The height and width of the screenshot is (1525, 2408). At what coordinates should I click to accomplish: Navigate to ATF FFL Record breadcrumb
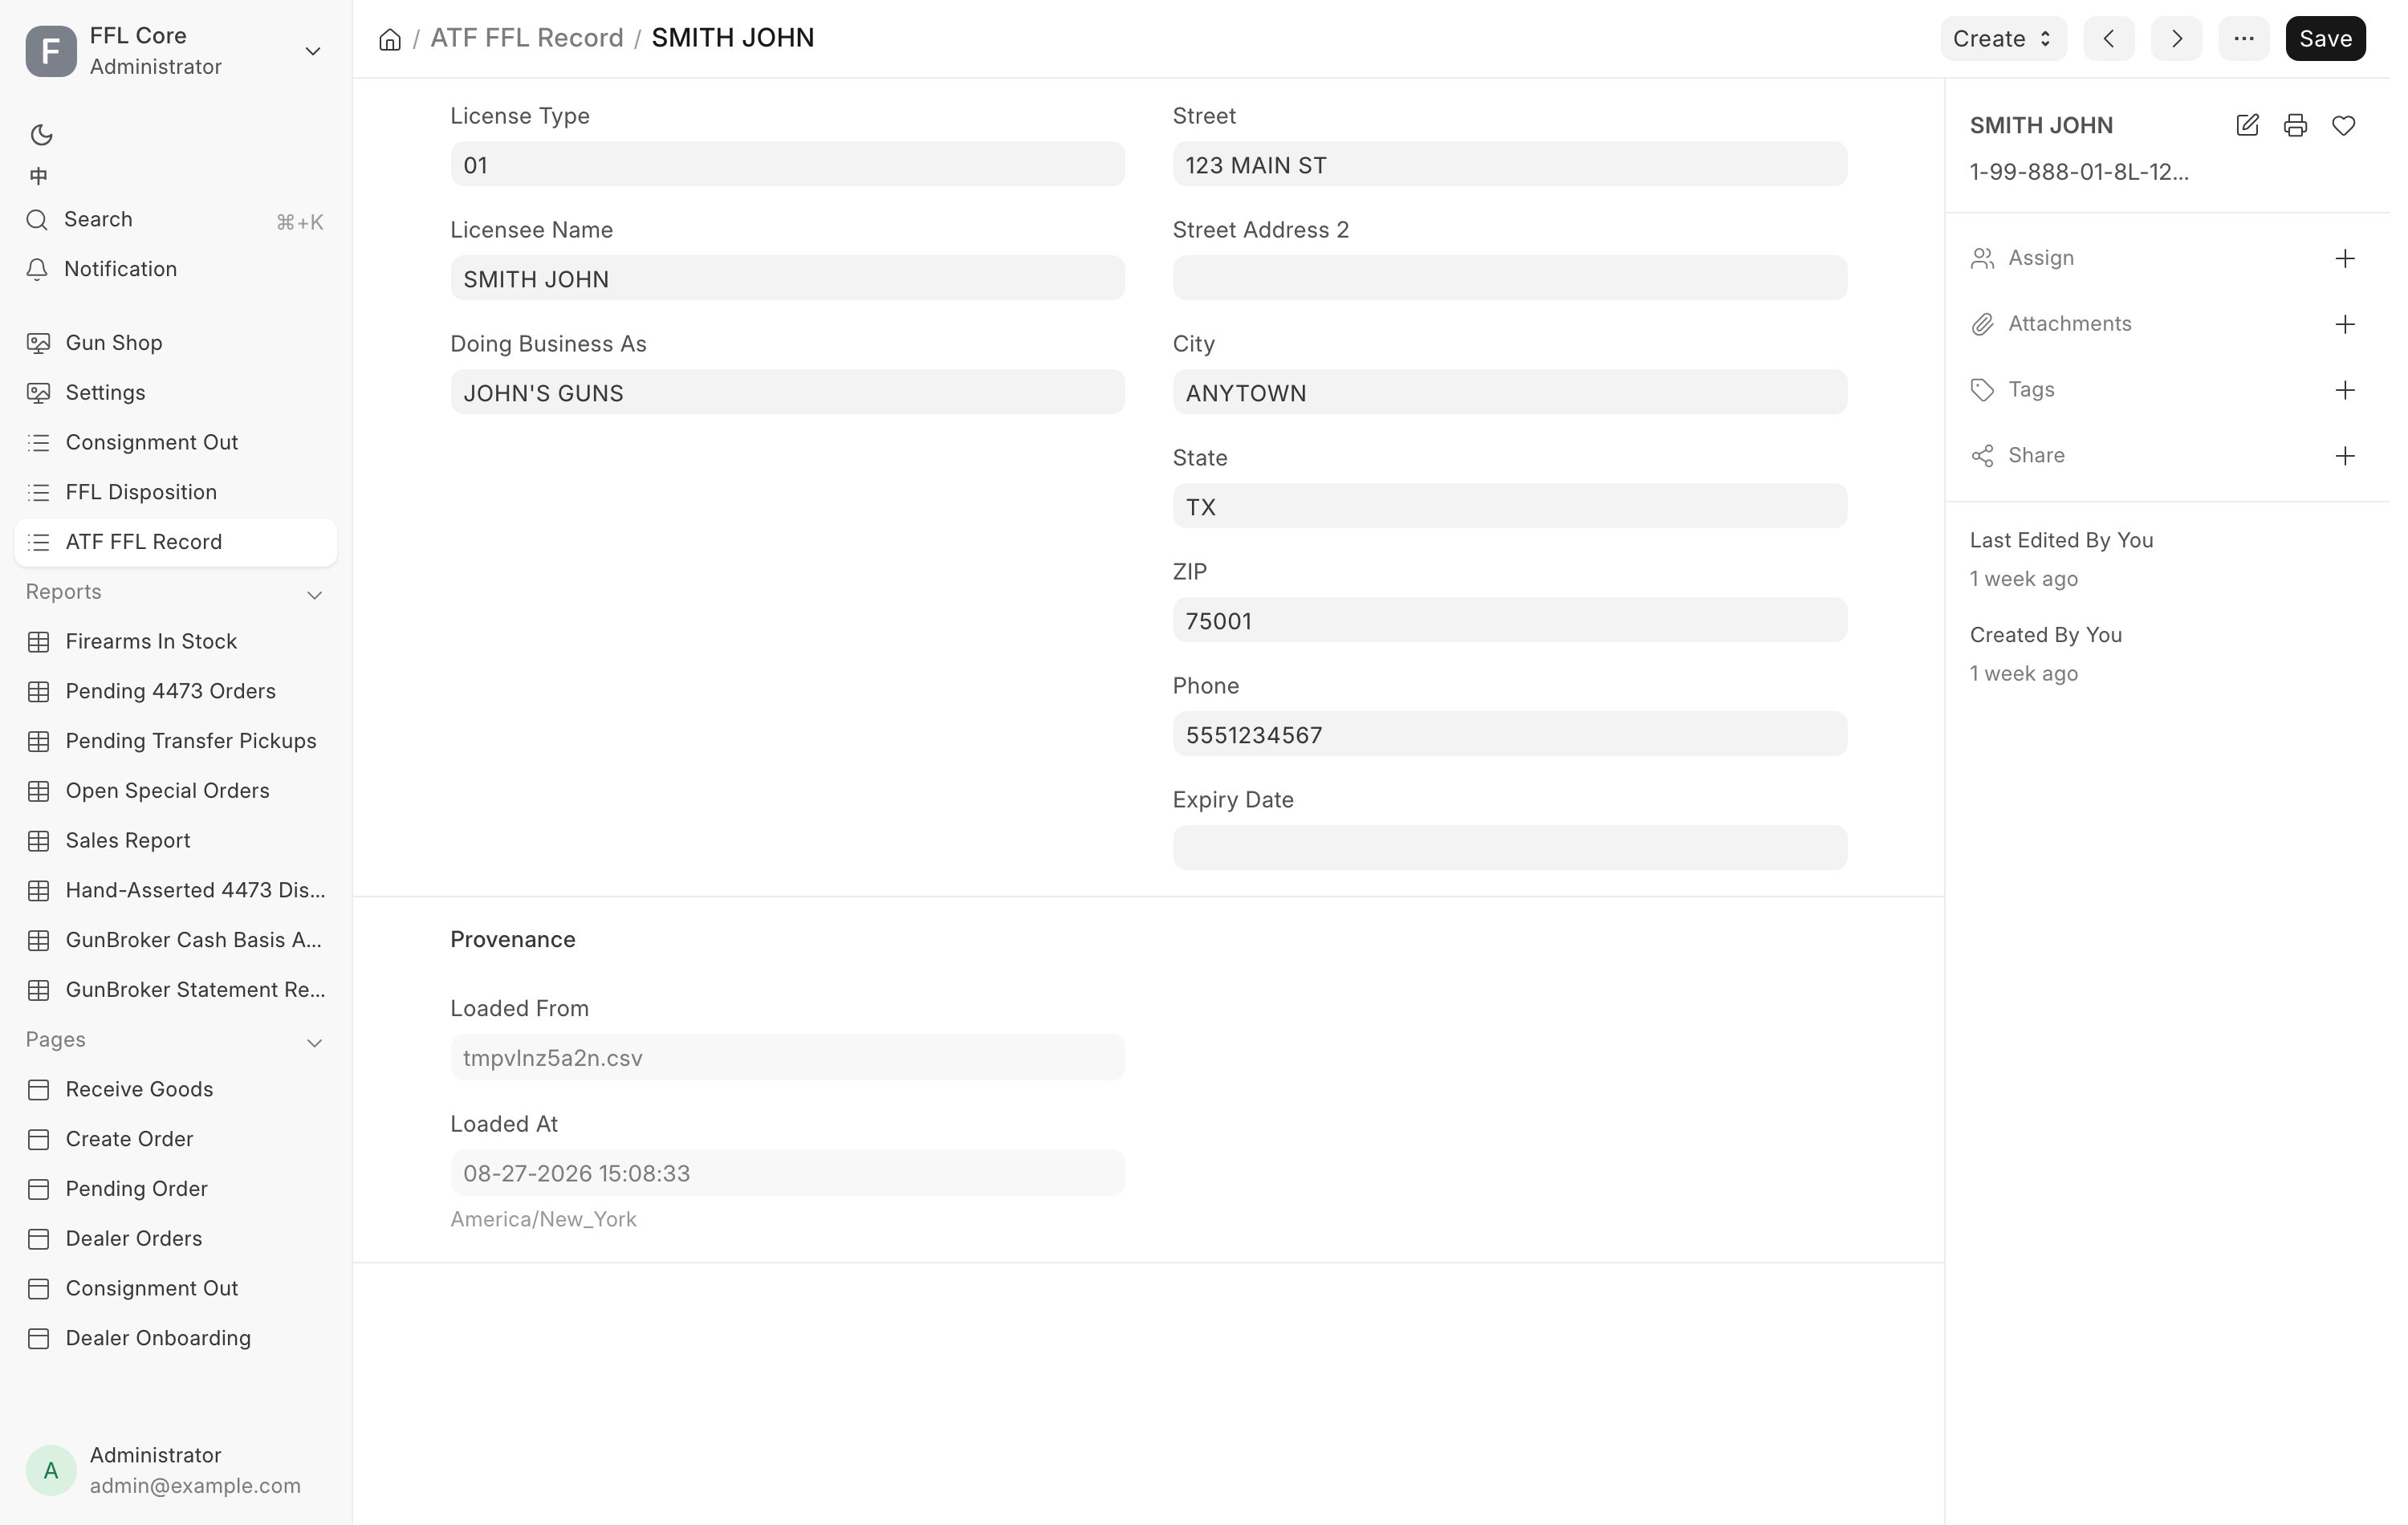click(x=527, y=38)
